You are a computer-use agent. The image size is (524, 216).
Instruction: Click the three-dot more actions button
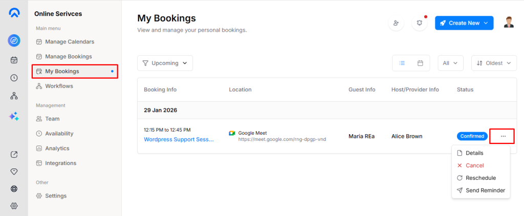click(503, 136)
